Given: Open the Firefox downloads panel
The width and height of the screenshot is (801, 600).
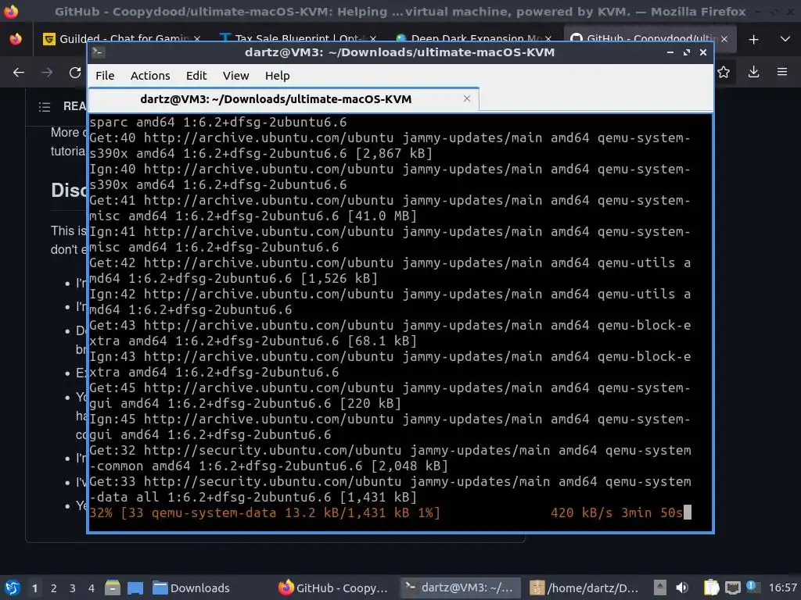Looking at the screenshot, I should (753, 72).
